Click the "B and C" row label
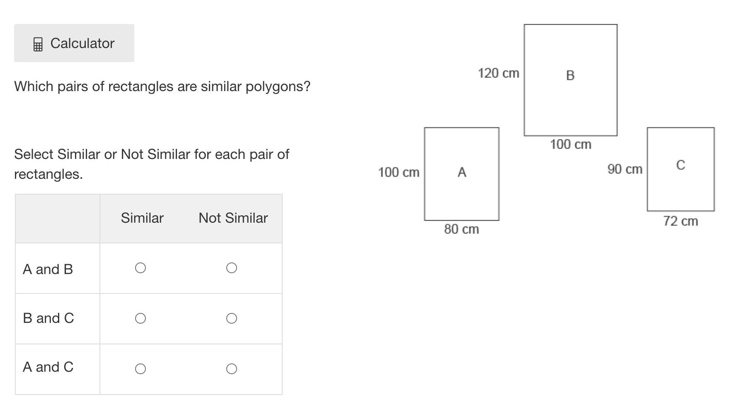The height and width of the screenshot is (404, 736). (48, 318)
